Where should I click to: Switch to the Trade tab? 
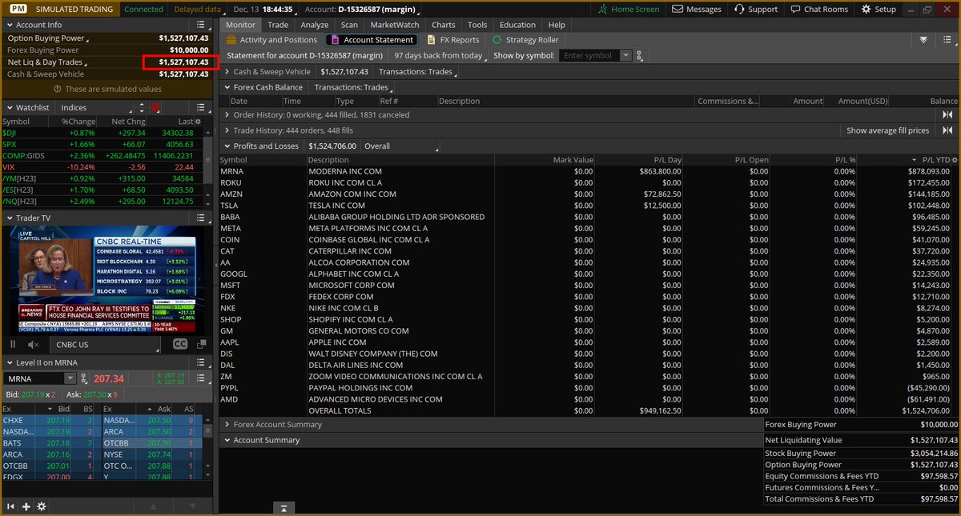tap(278, 25)
